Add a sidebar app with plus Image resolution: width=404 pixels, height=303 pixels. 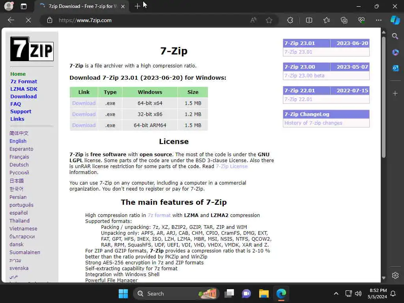pyautogui.click(x=395, y=93)
